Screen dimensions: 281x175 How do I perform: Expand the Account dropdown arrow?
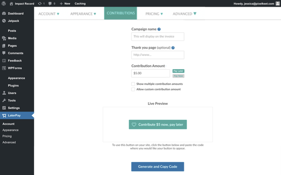click(58, 14)
